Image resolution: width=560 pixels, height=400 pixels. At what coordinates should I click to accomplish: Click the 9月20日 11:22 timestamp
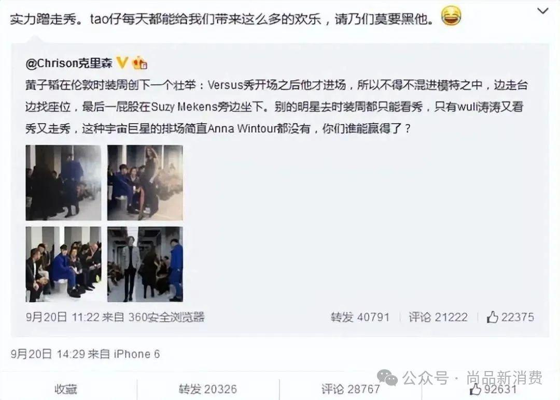point(63,317)
